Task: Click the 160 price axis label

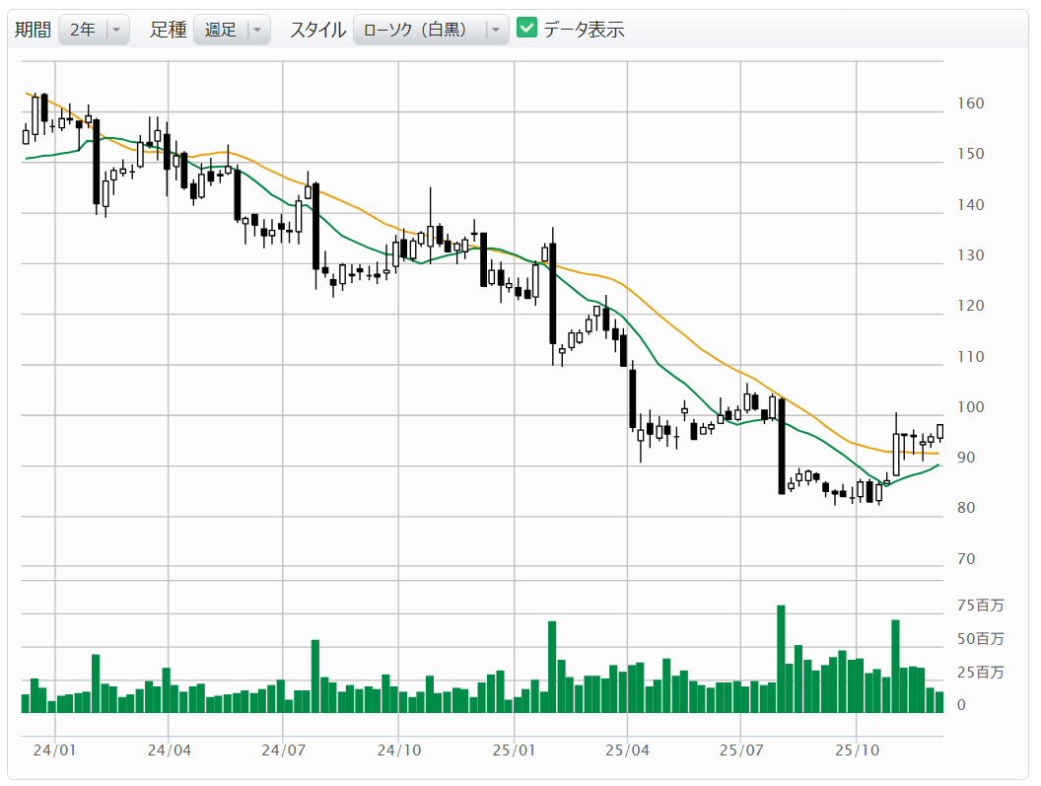Action: click(970, 104)
